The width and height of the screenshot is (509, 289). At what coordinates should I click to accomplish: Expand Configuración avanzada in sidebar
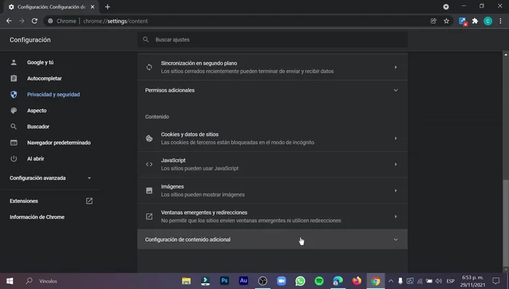pyautogui.click(x=50, y=178)
